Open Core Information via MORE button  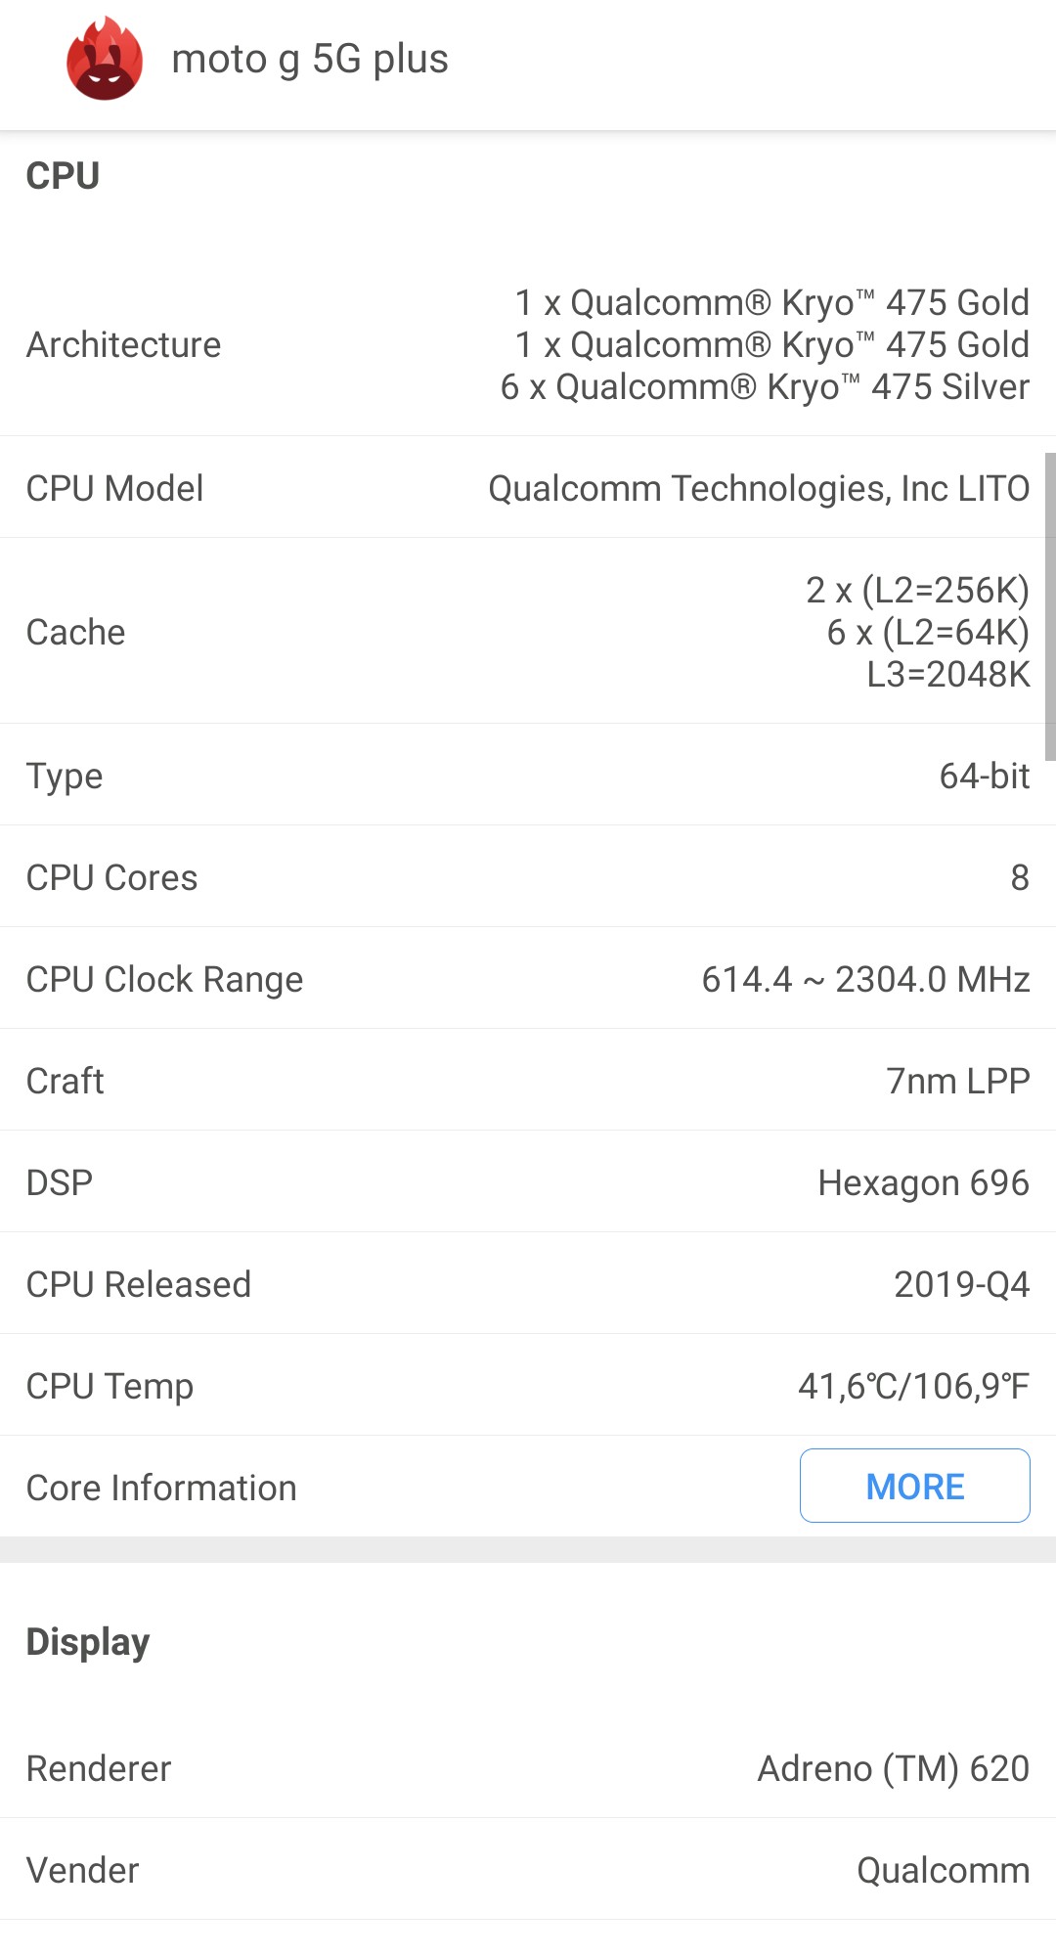(x=914, y=1486)
